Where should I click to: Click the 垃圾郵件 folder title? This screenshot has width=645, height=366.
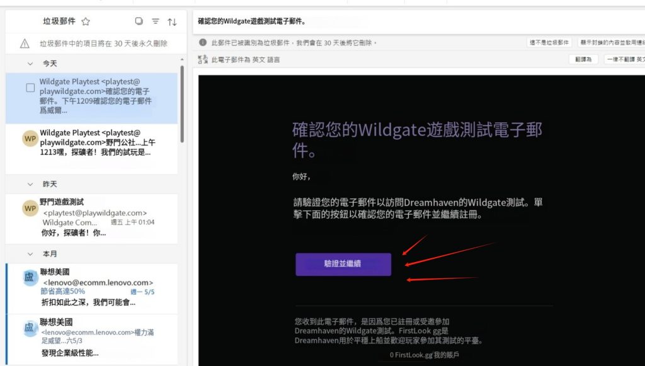[x=59, y=21]
